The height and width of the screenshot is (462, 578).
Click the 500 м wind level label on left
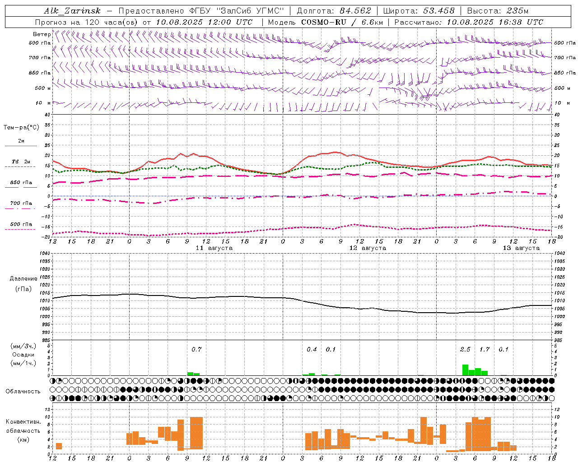[x=42, y=88]
